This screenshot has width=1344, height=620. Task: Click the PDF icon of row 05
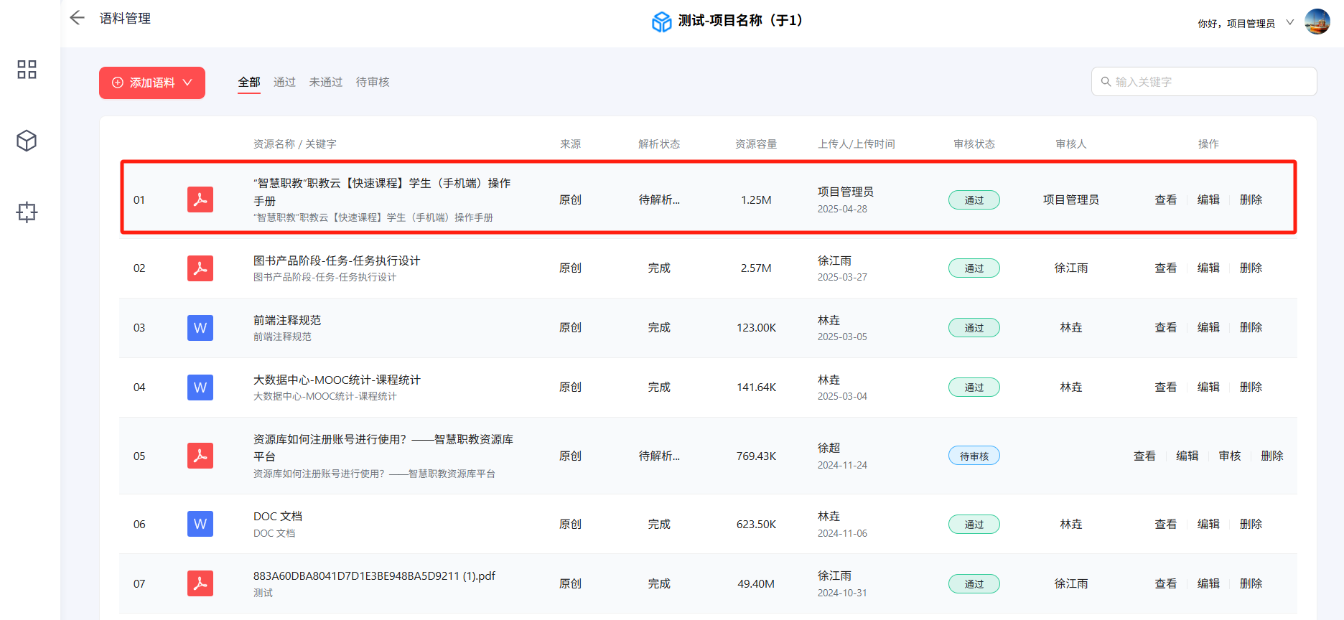click(x=200, y=456)
